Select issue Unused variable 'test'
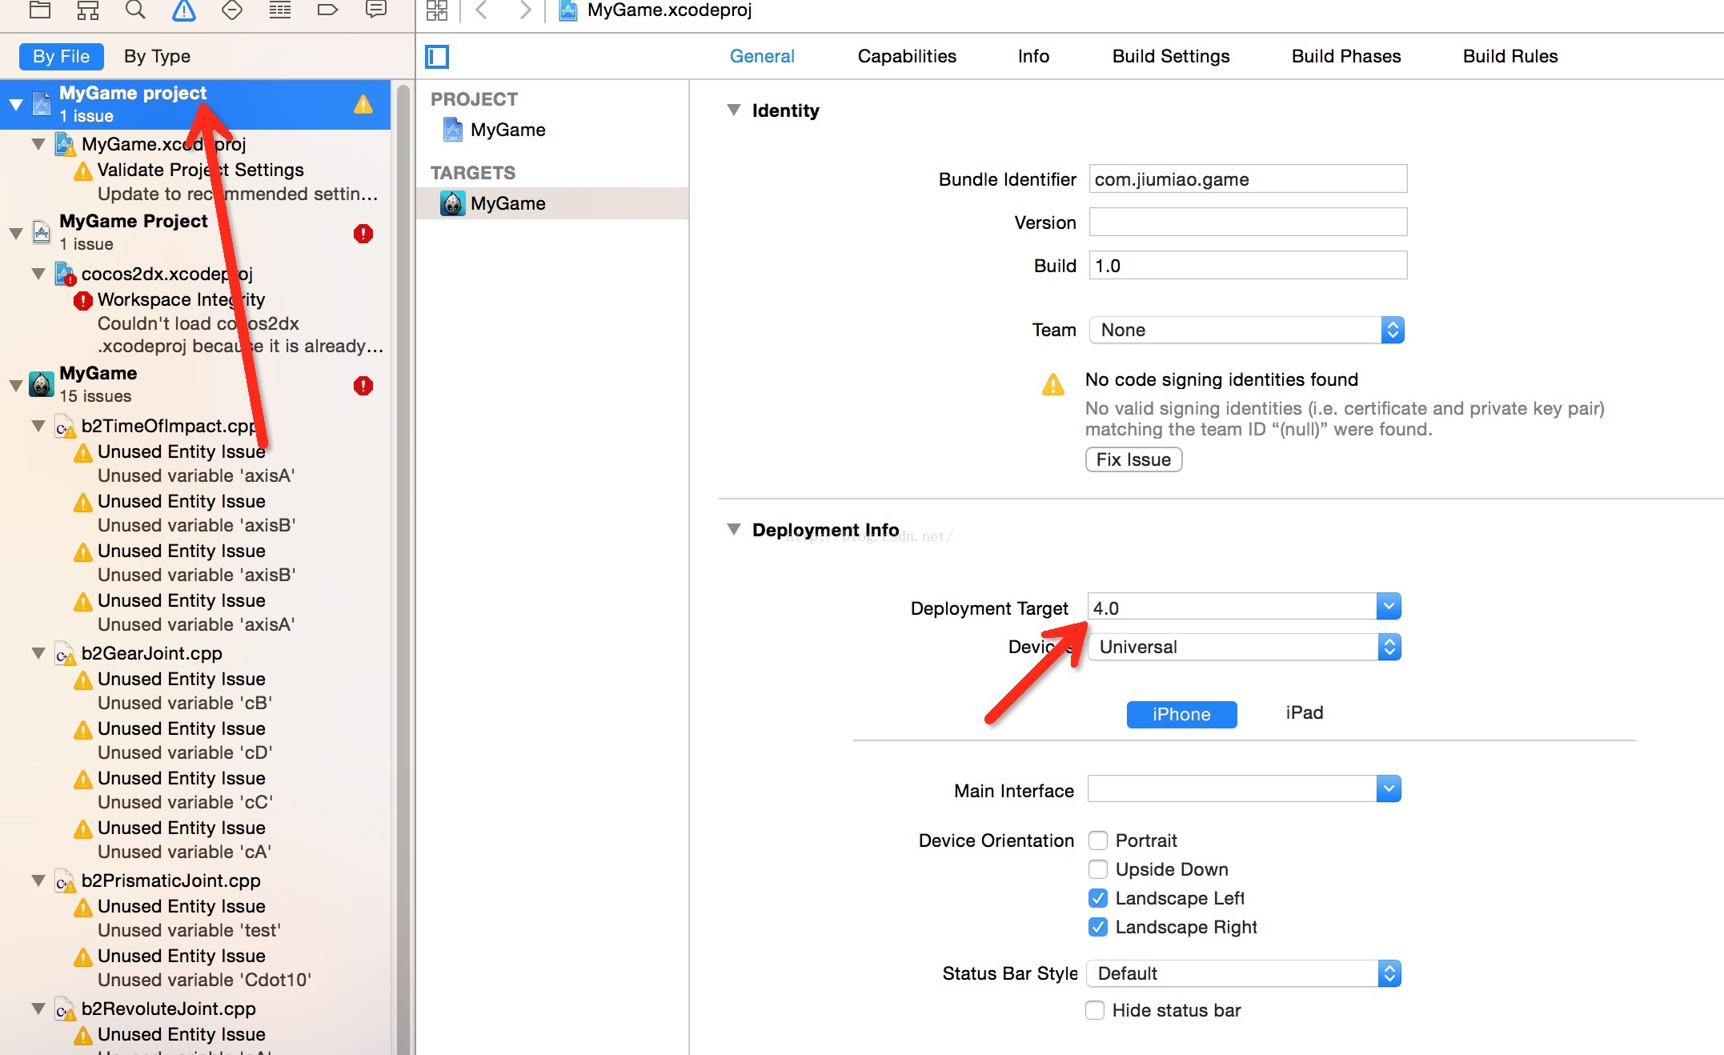The height and width of the screenshot is (1055, 1724). pyautogui.click(x=189, y=930)
